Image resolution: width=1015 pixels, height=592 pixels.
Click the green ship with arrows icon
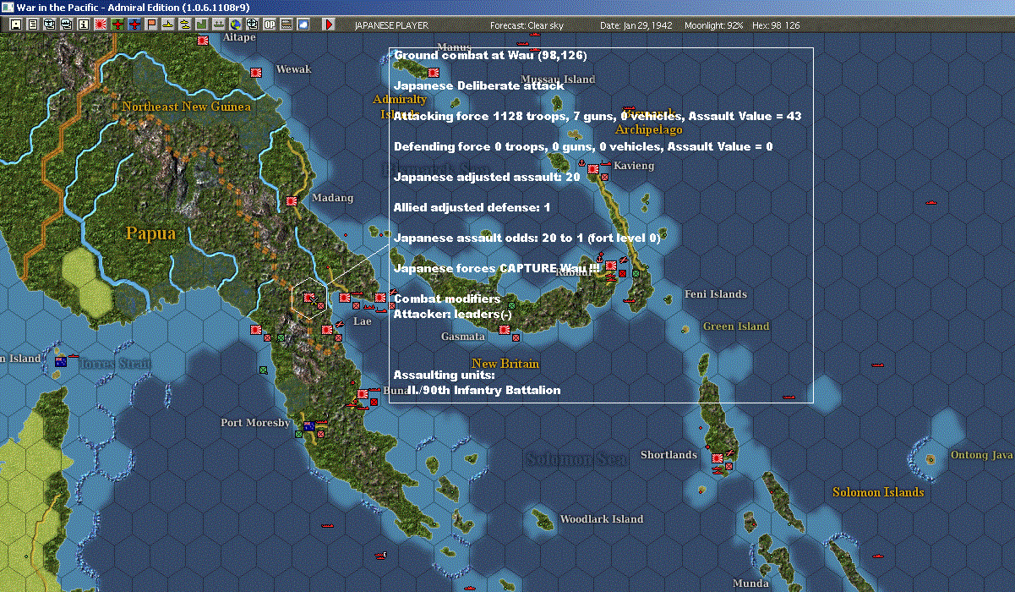(x=219, y=25)
